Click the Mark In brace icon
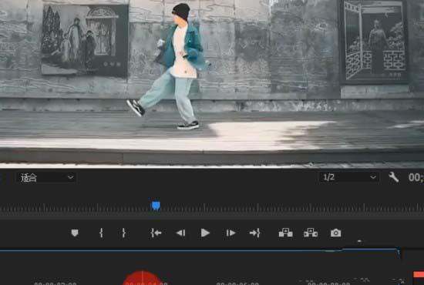This screenshot has width=424, height=285. pyautogui.click(x=101, y=233)
